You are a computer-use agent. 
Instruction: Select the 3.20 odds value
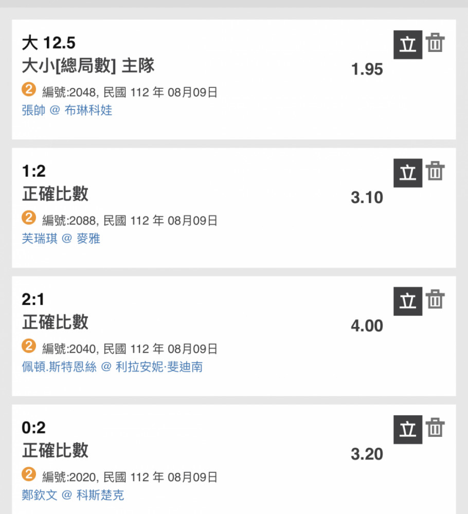click(367, 454)
